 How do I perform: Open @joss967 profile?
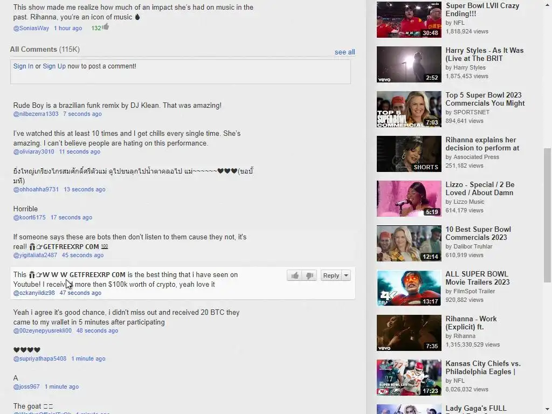point(26,387)
